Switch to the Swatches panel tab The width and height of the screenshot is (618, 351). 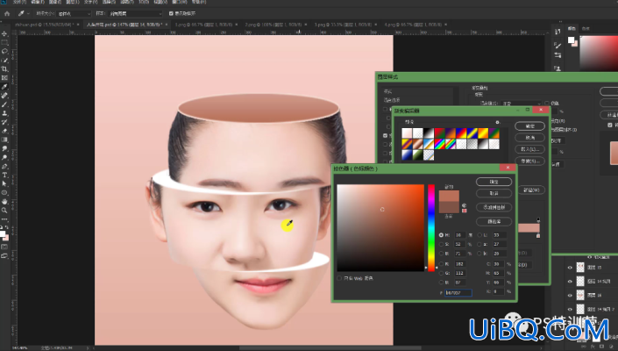pyautogui.click(x=586, y=28)
